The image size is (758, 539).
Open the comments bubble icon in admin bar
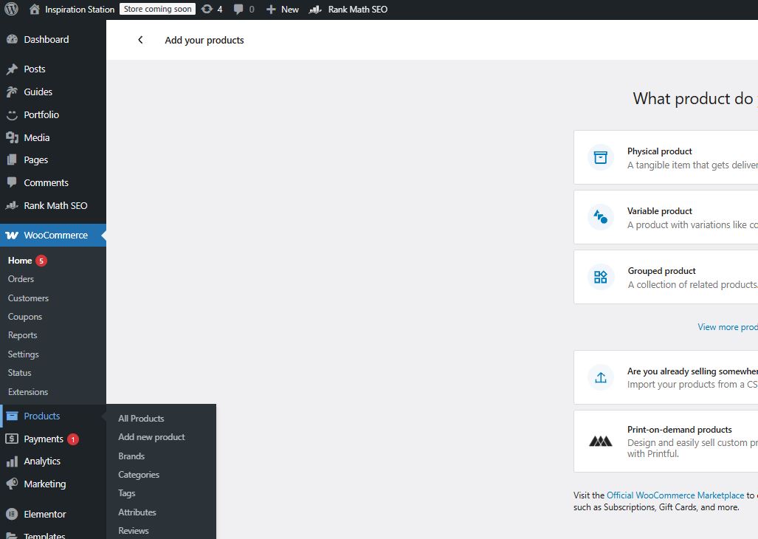tap(238, 10)
